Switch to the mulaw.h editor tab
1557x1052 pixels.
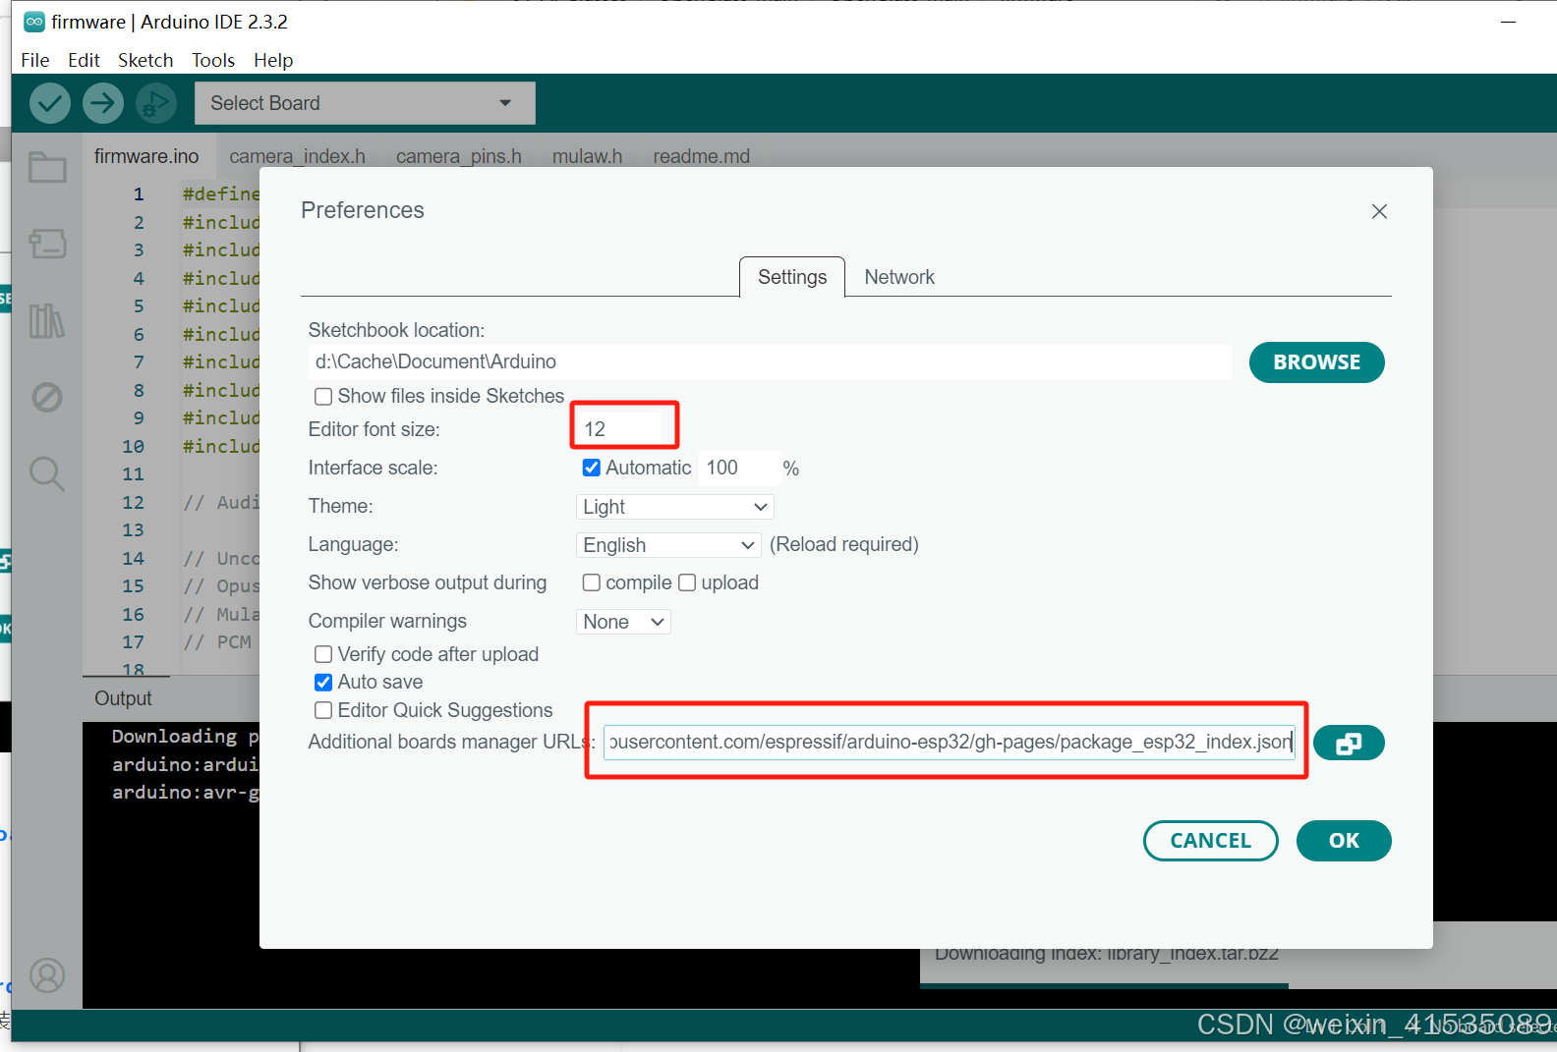588,156
